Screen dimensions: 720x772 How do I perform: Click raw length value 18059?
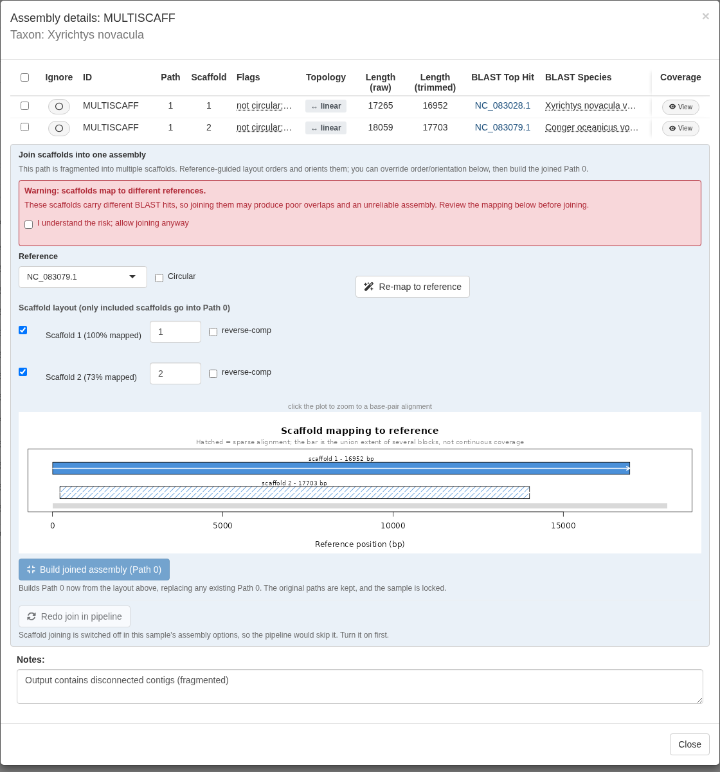381,127
